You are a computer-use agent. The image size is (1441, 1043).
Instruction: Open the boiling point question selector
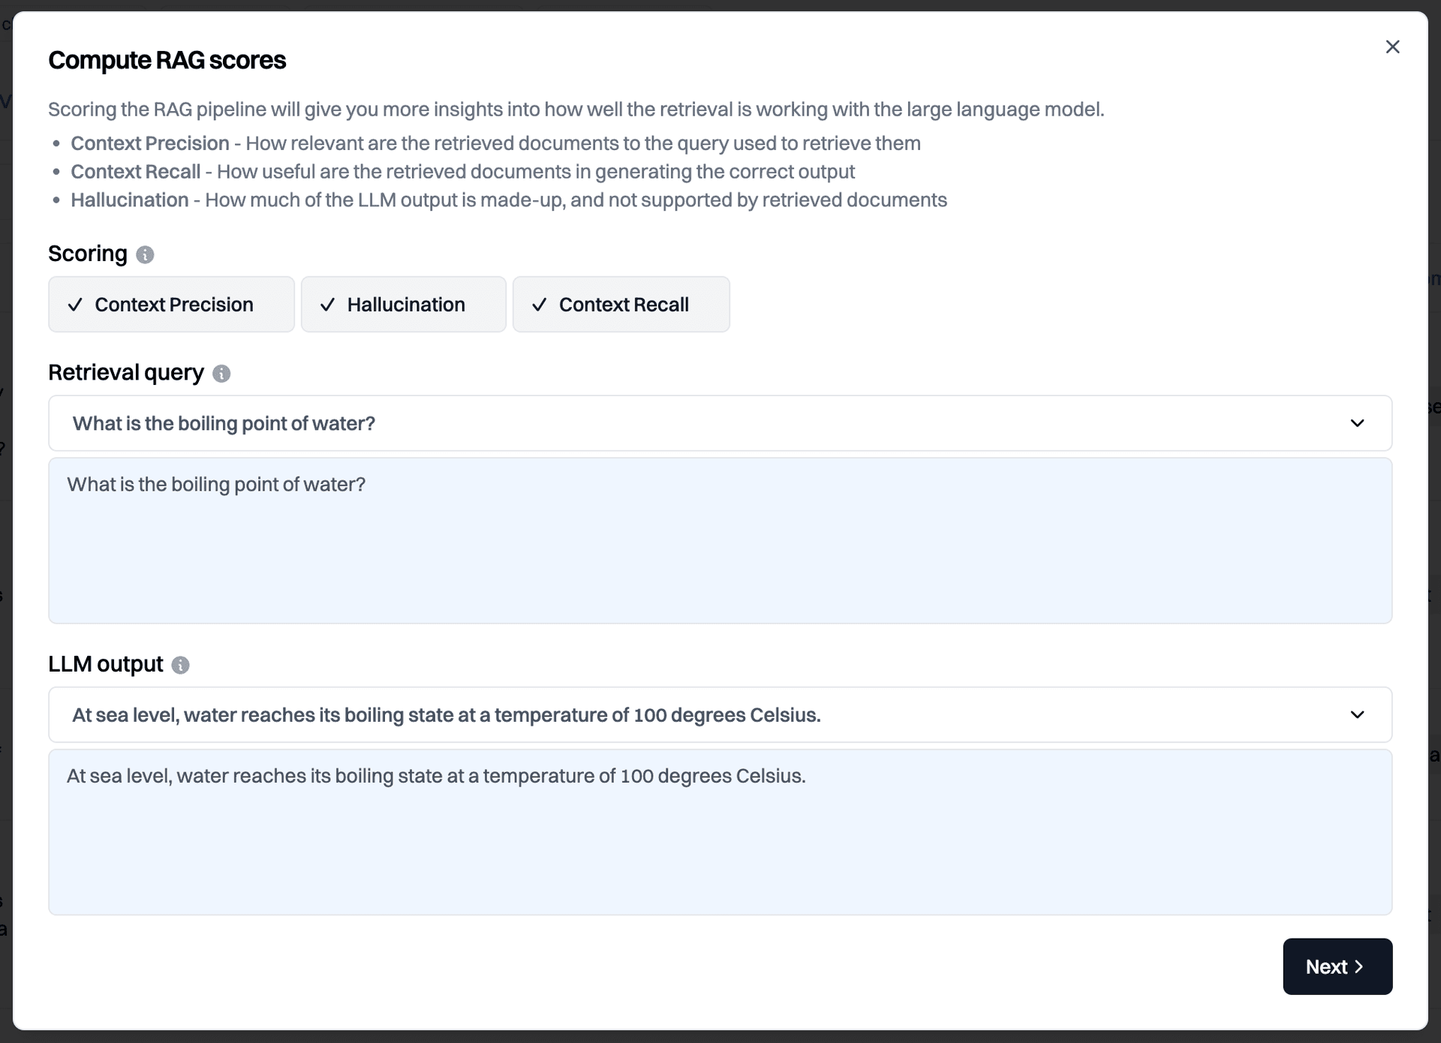[x=720, y=423]
